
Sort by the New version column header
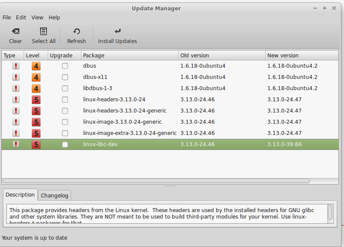[x=302, y=55]
